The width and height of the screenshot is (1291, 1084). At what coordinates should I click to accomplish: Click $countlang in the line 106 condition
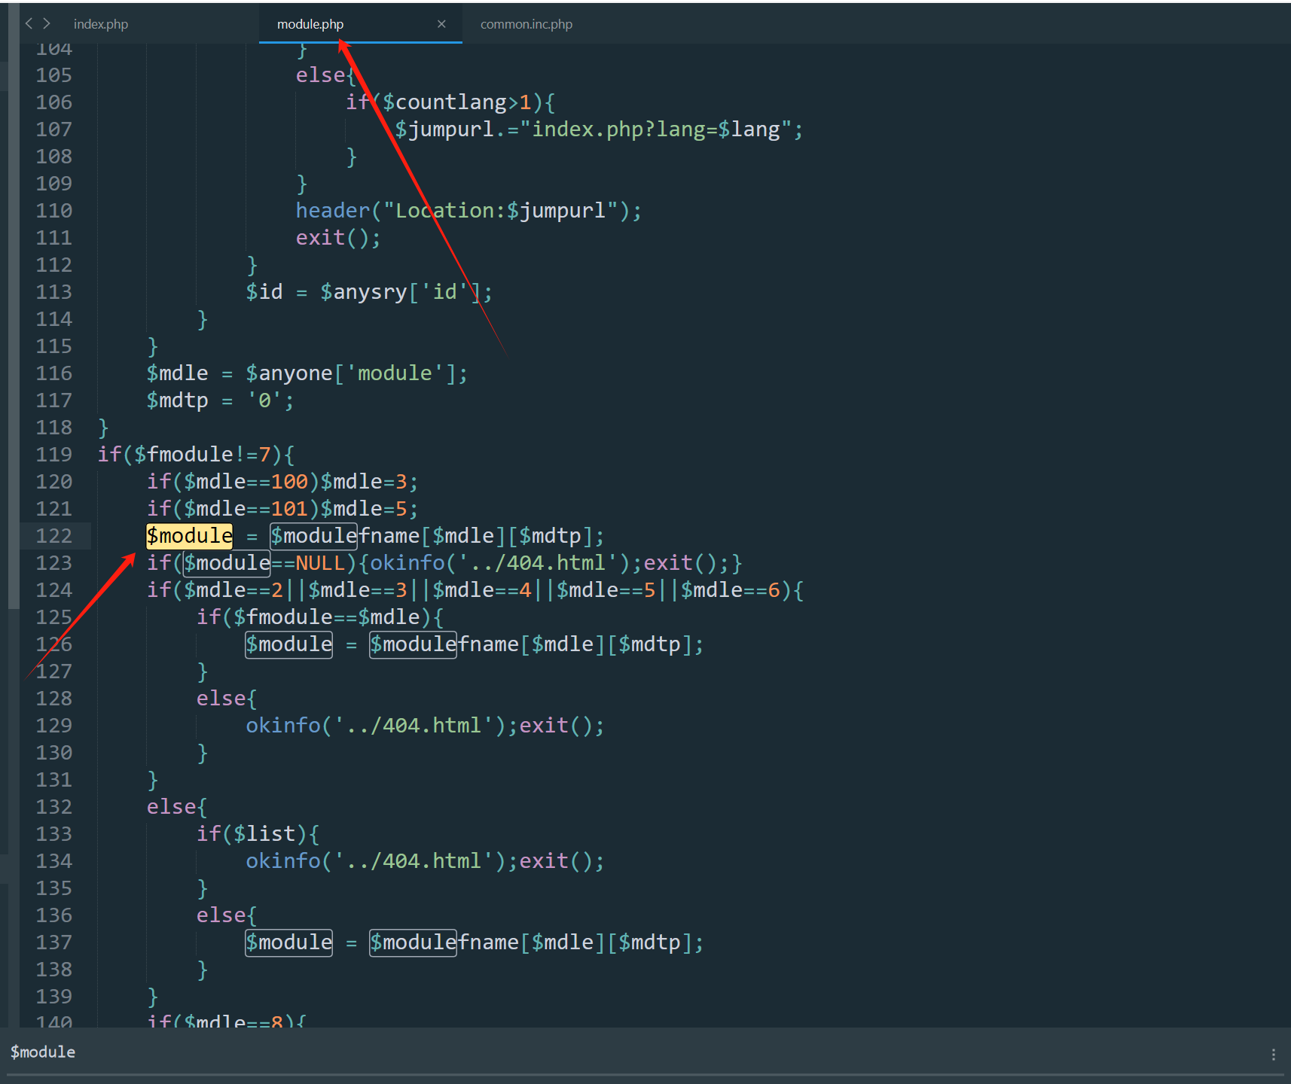[x=444, y=102]
